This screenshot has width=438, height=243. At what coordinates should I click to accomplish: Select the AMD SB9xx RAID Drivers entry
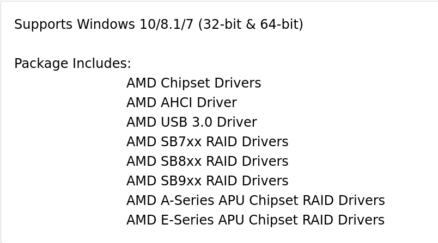207,181
